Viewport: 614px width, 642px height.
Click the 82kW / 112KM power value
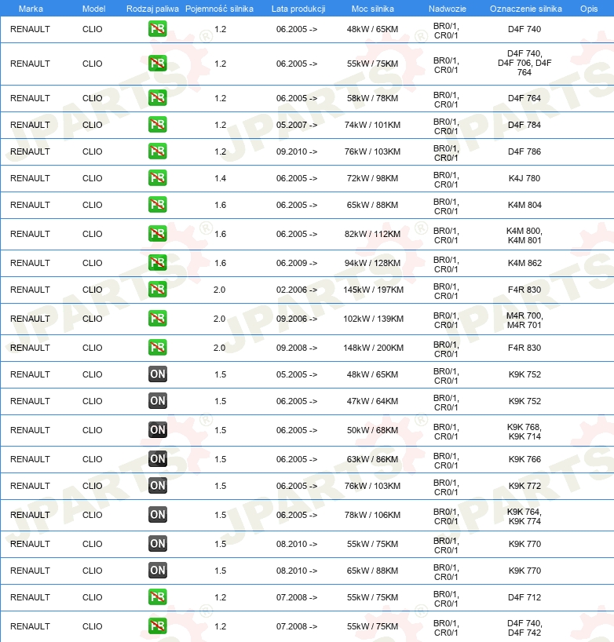(x=372, y=234)
